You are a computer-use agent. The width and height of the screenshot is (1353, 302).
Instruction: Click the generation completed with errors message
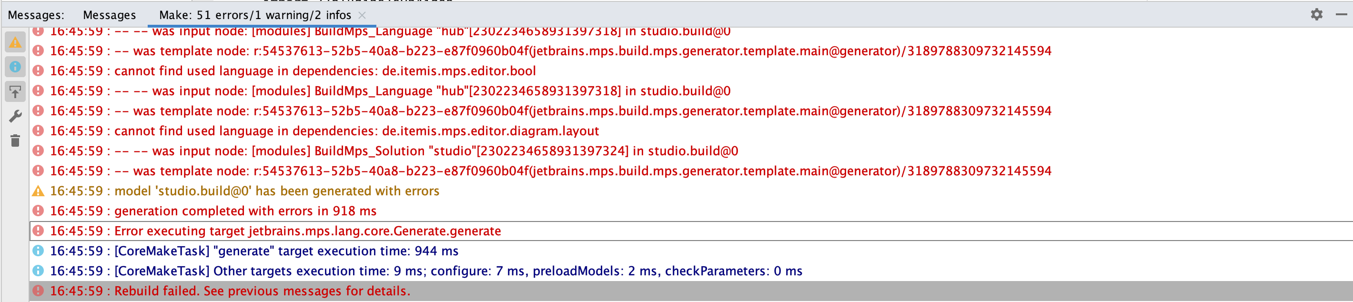tap(245, 211)
